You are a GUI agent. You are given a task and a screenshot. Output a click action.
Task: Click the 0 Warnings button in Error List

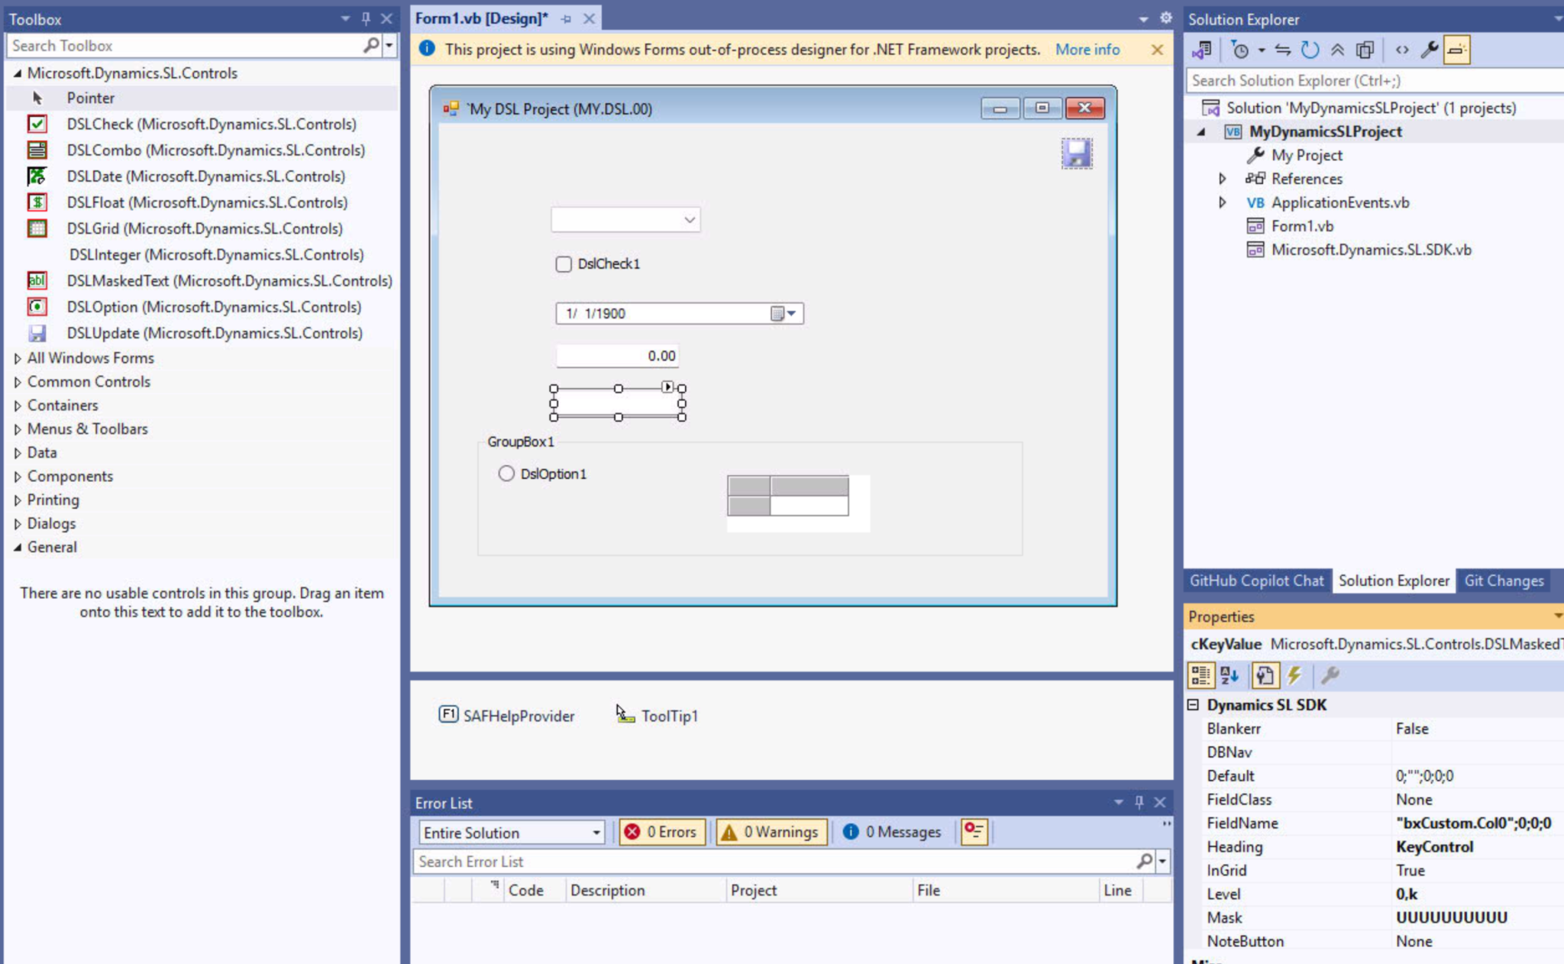(771, 832)
